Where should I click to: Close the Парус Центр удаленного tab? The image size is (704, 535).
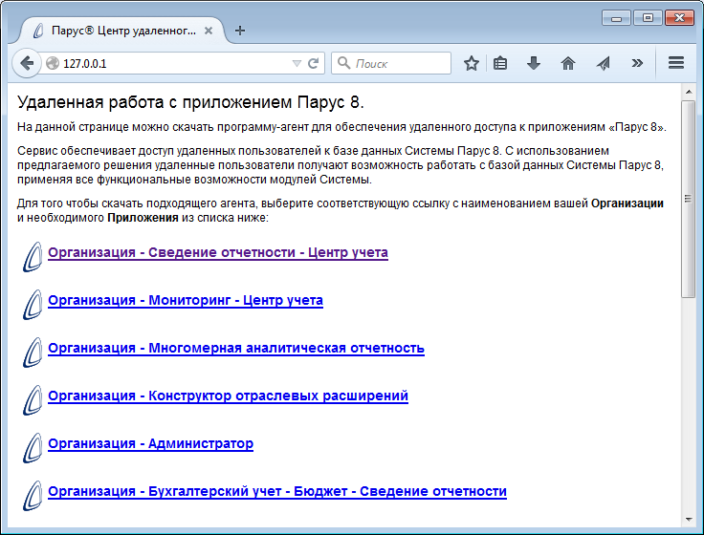(209, 31)
